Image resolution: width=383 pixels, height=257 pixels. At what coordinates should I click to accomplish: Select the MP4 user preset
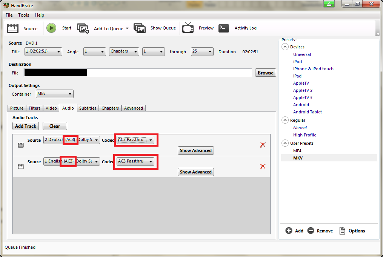pos(297,151)
